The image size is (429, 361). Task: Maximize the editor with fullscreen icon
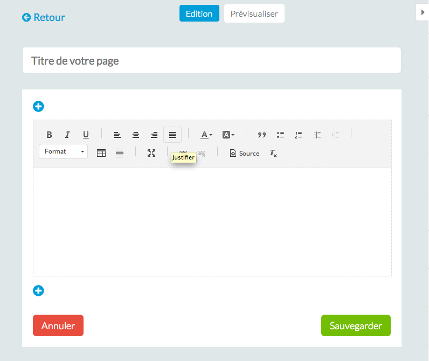pyautogui.click(x=151, y=153)
